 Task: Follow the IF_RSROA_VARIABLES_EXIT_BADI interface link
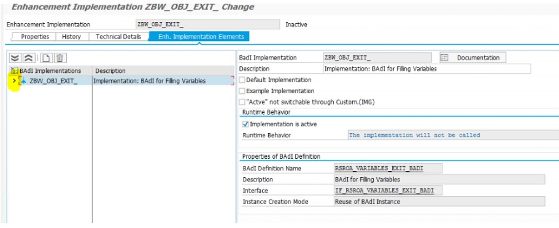coord(384,191)
